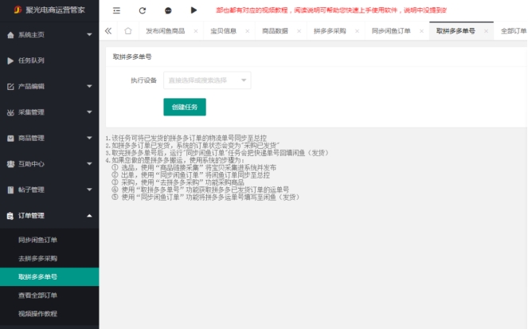This screenshot has width=528, height=329.
Task: Click the 创建任务 button
Action: pos(185,107)
